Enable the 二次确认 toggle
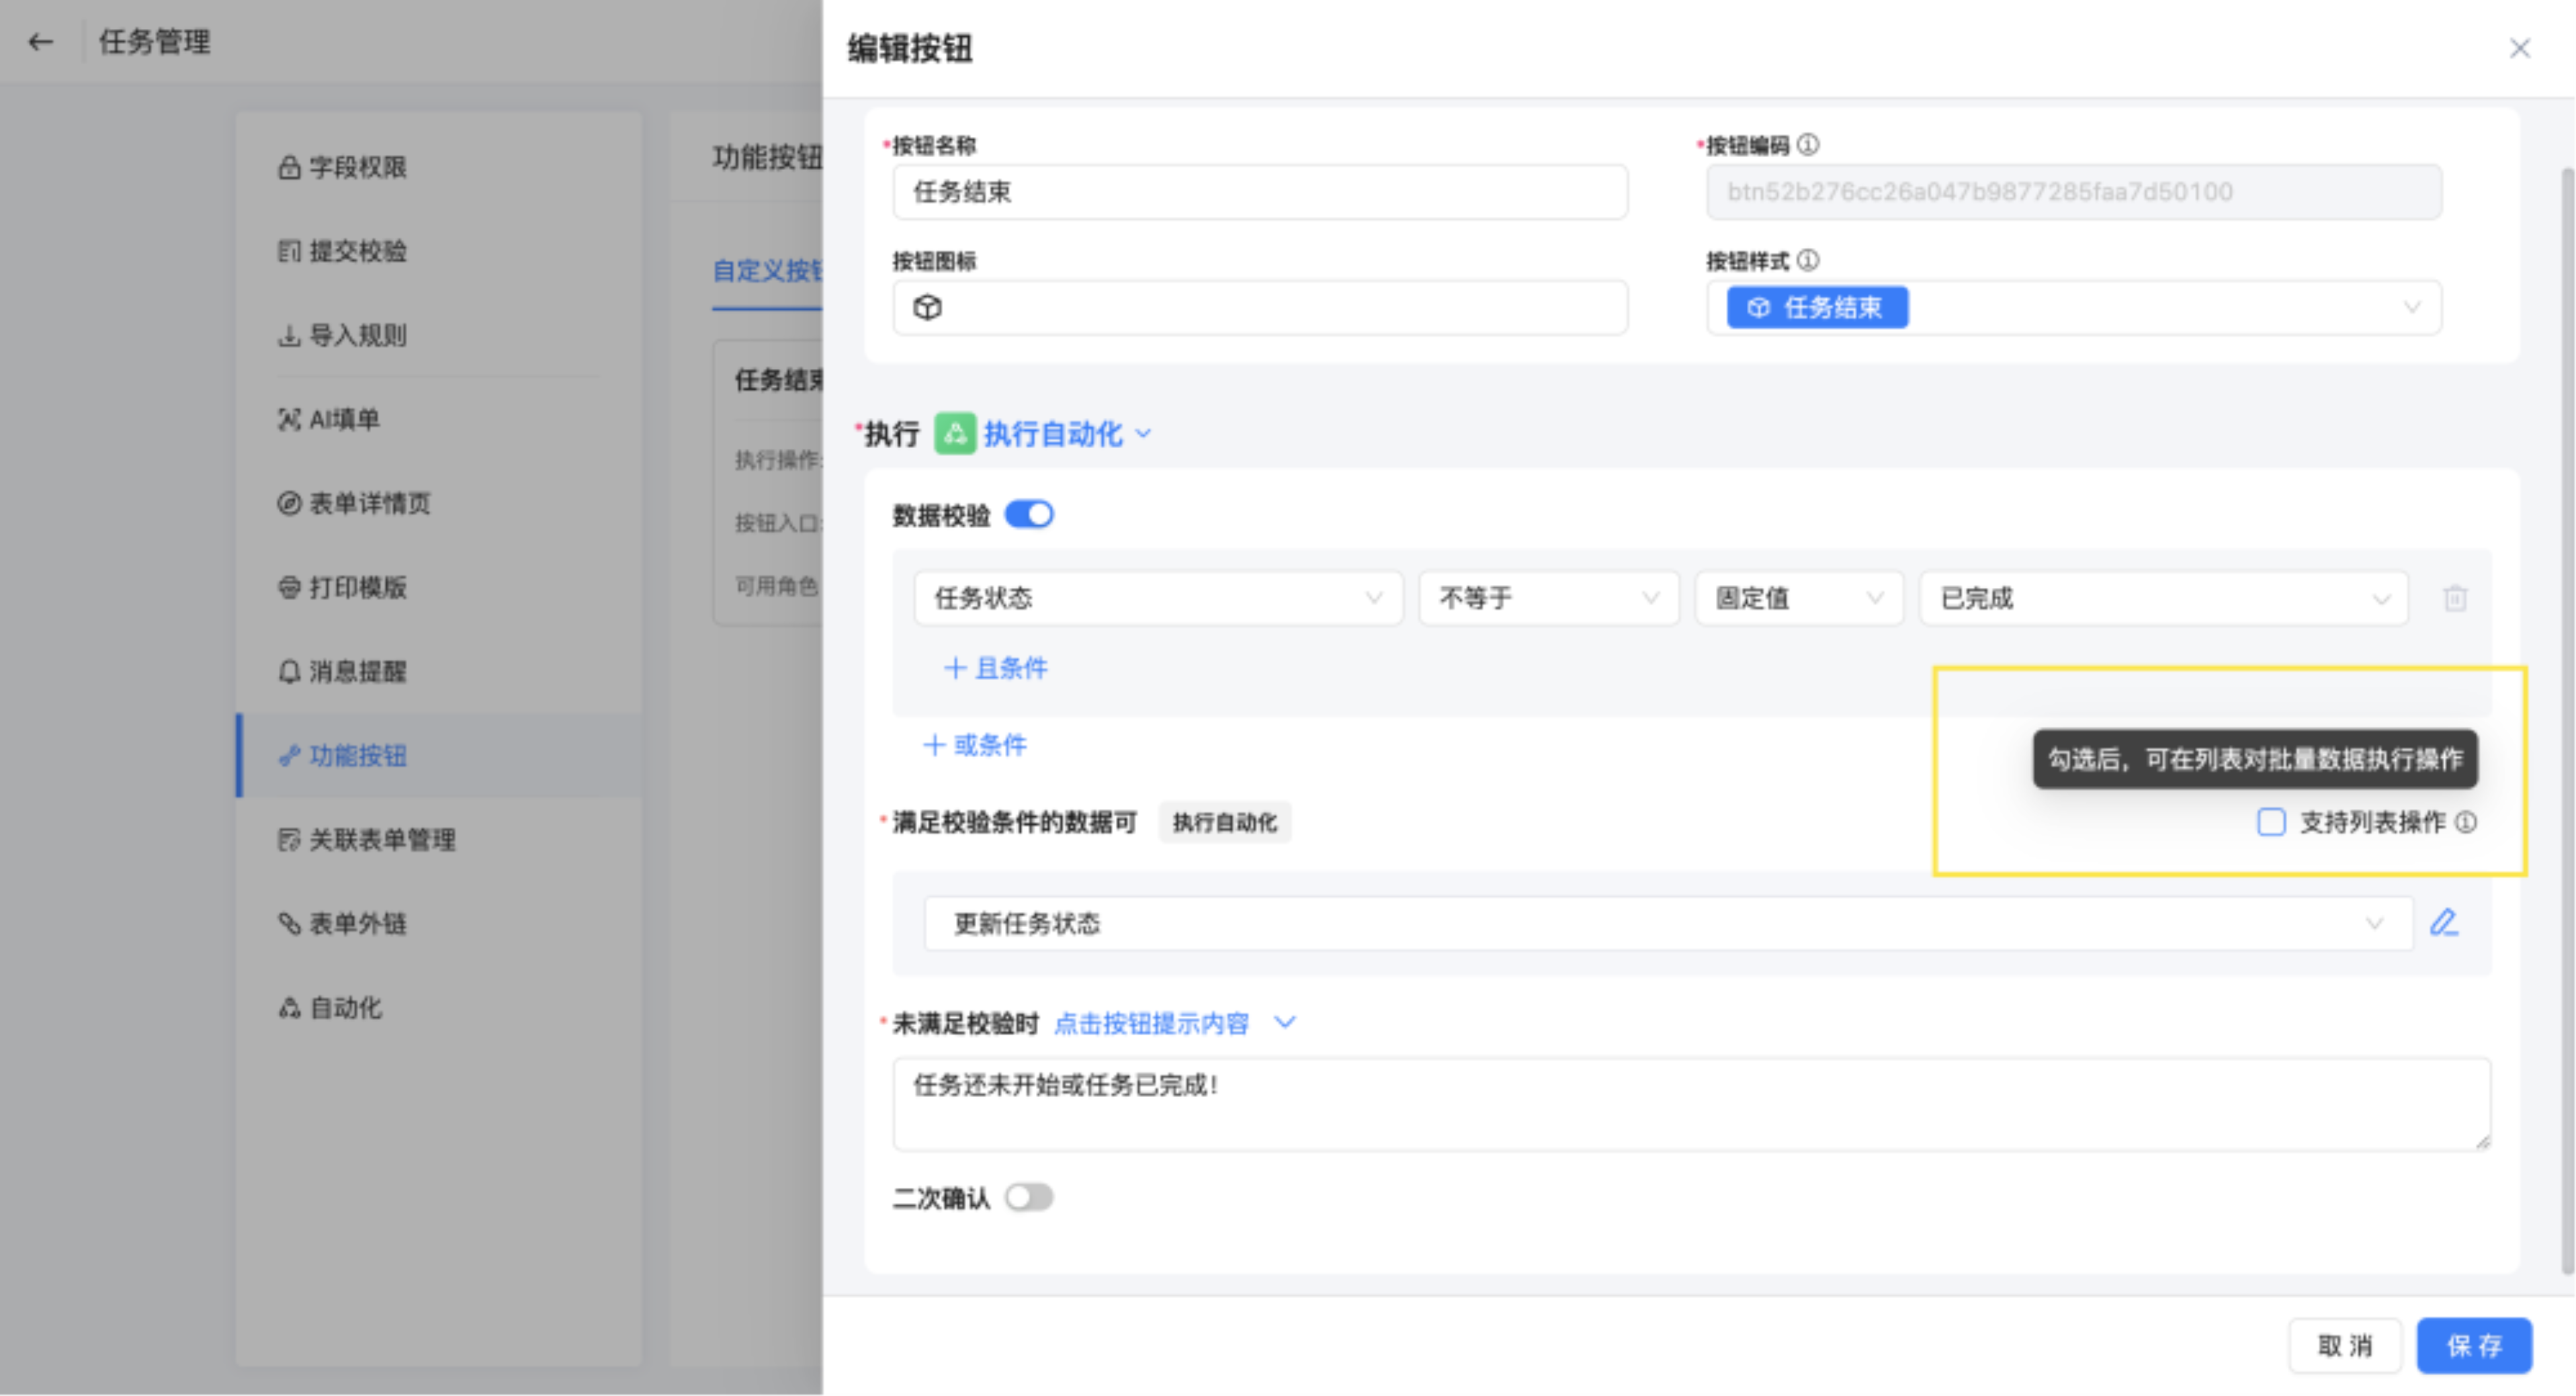 (x=1029, y=1197)
